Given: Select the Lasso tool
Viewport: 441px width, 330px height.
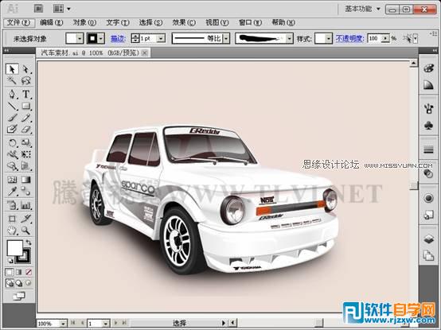Looking at the screenshot, I should [26, 81].
